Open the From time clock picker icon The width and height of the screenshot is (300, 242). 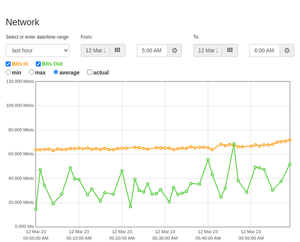point(175,50)
